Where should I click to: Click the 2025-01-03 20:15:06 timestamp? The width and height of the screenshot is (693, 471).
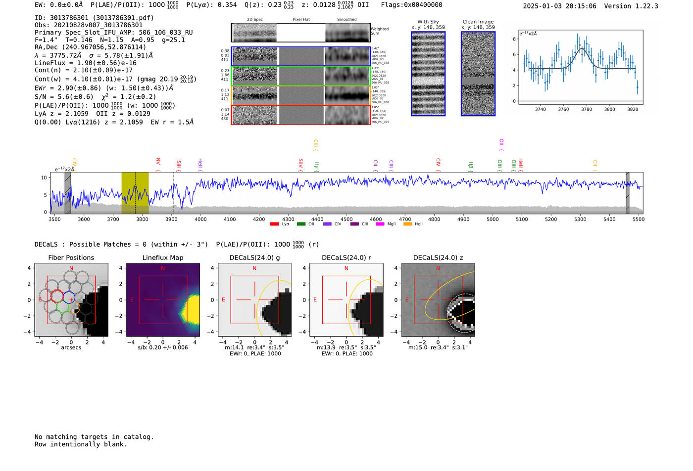tap(560, 6)
